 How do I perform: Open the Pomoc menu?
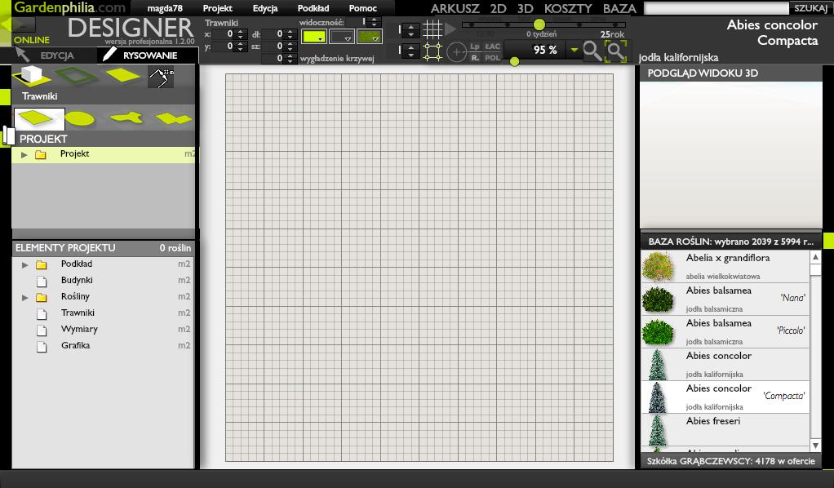pyautogui.click(x=363, y=8)
